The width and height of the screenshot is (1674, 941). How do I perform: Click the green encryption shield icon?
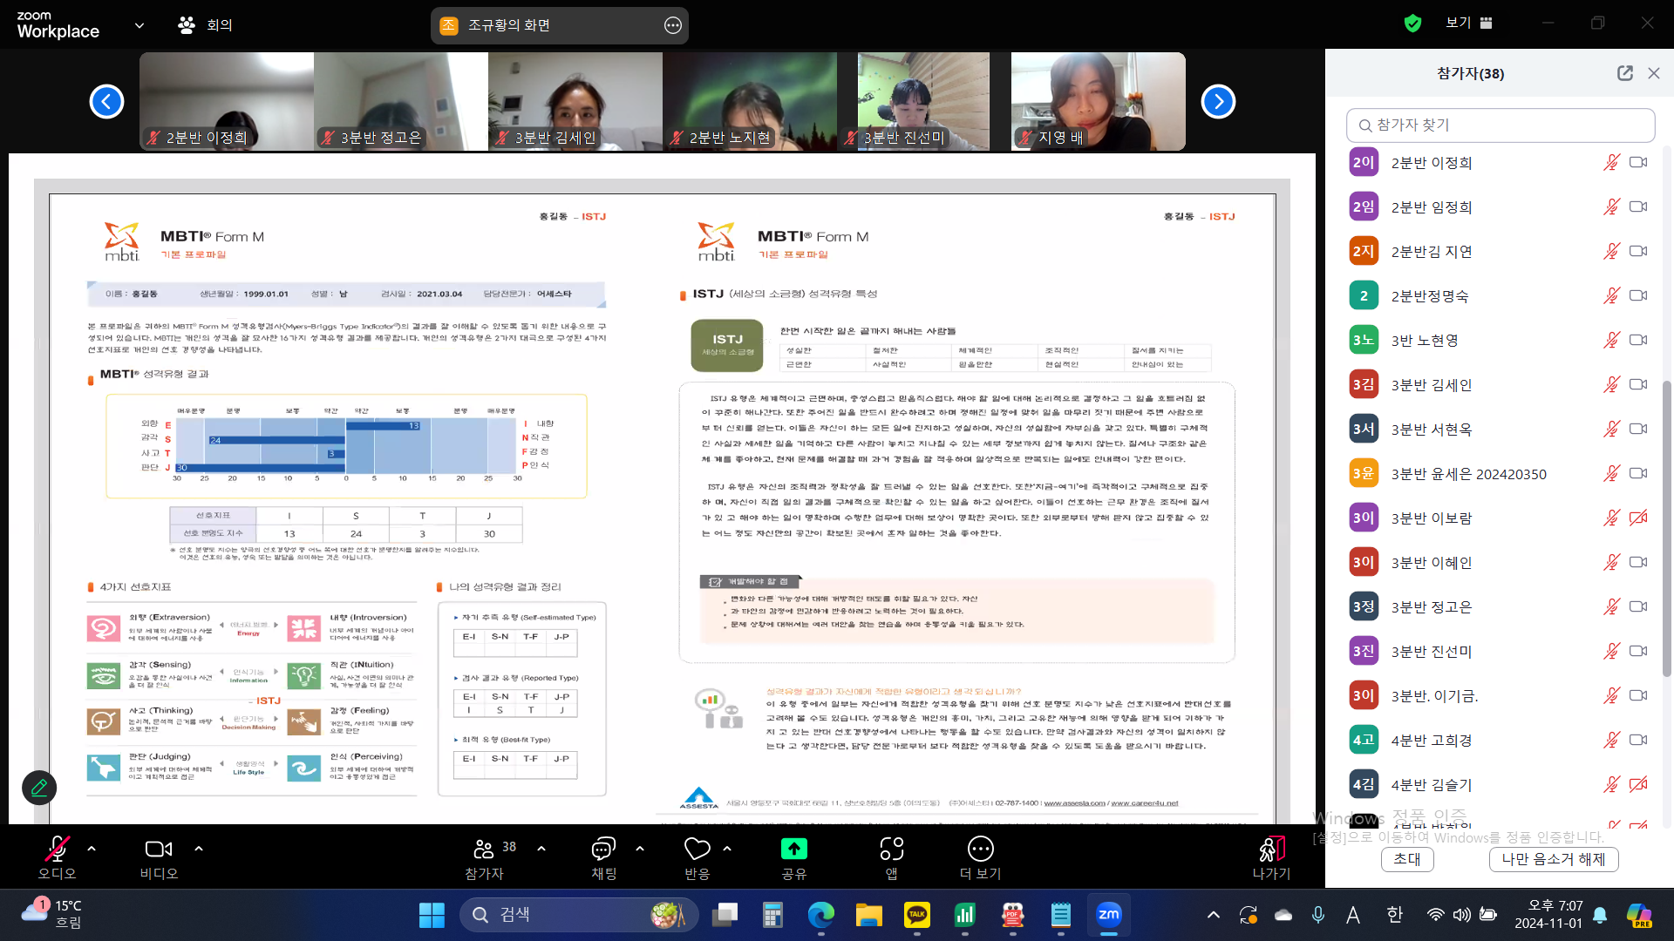(x=1413, y=24)
